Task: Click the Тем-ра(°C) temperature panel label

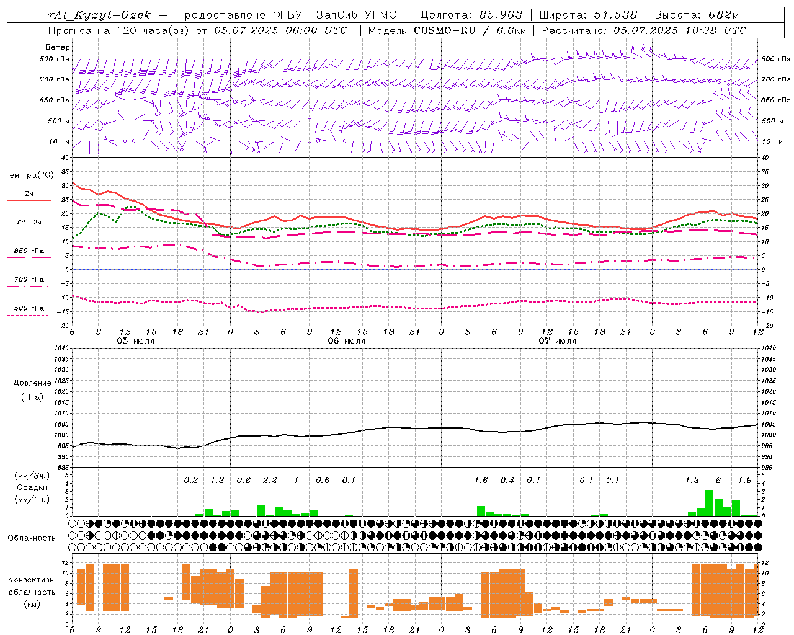Action: [x=29, y=175]
